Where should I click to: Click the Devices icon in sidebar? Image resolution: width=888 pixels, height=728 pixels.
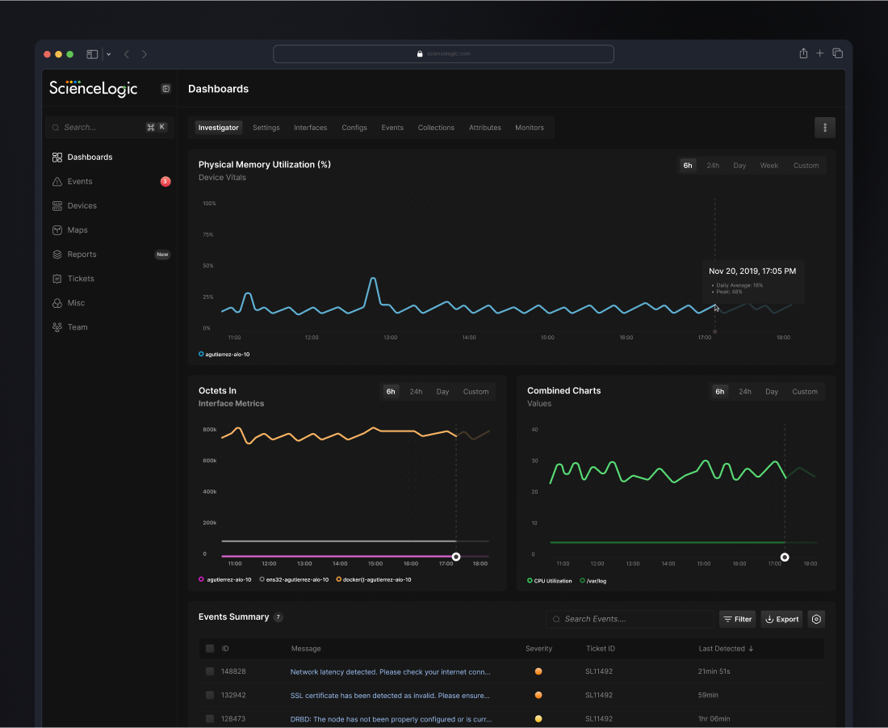point(57,206)
